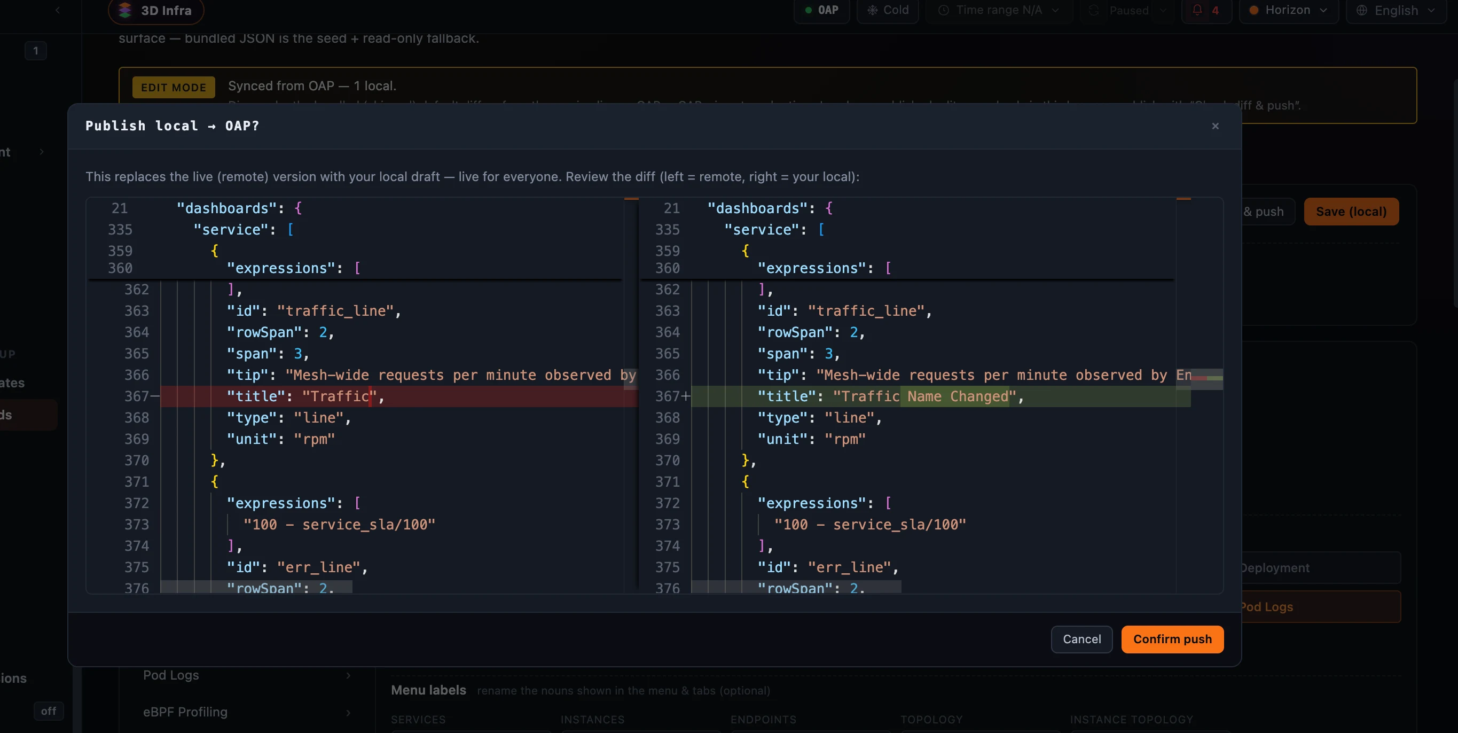
Task: Click the OAP status indicator
Action: 821,10
